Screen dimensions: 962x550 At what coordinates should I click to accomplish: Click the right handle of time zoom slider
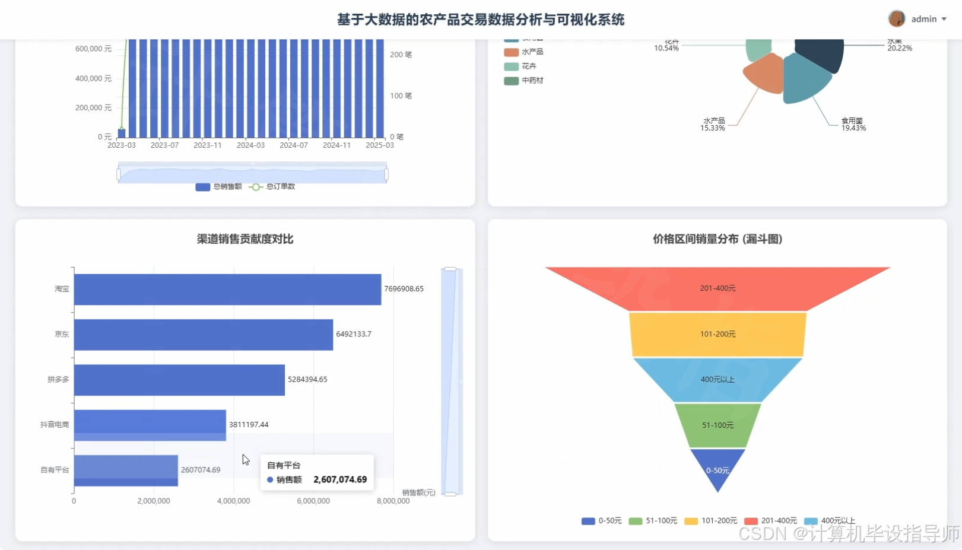click(x=386, y=174)
